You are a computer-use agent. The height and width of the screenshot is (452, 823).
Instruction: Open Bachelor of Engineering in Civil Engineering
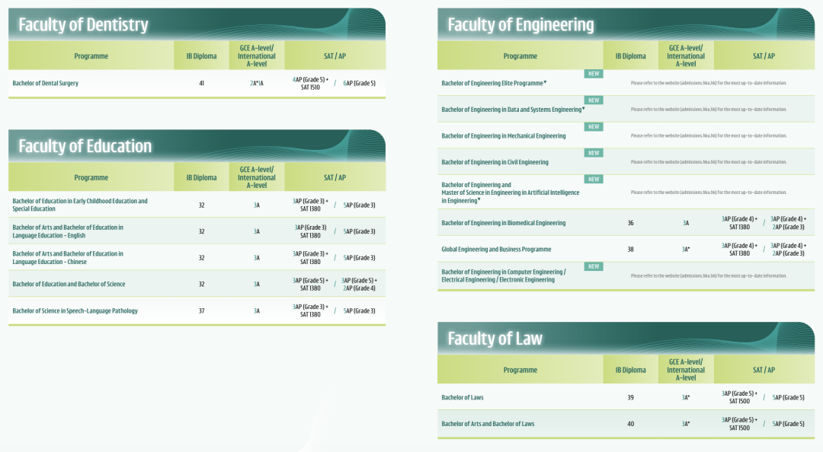[495, 162]
